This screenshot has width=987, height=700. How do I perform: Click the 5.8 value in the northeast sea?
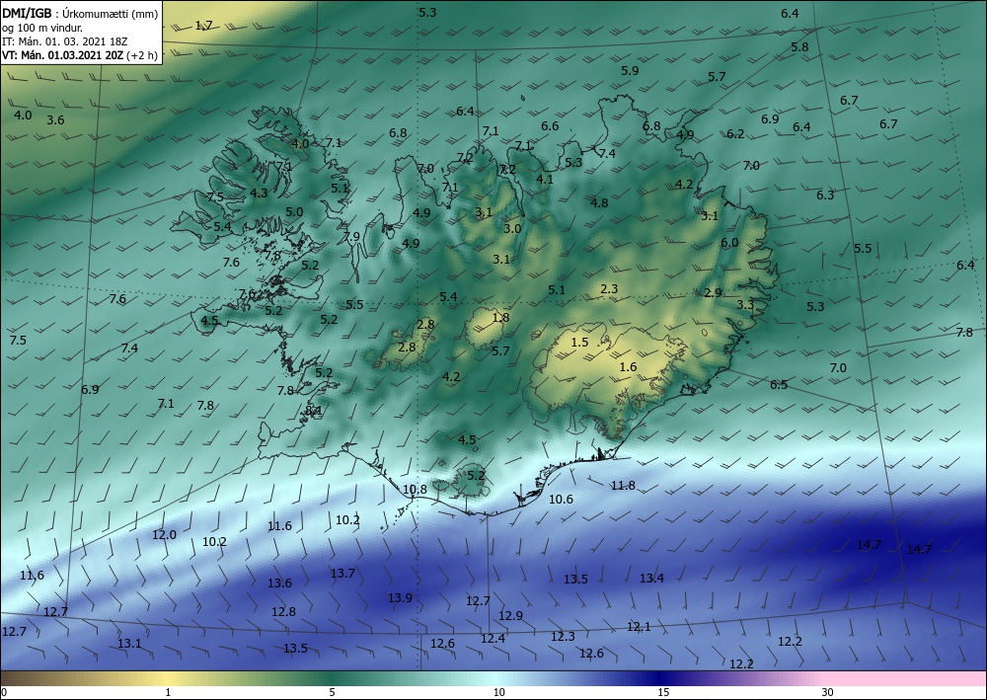799,46
